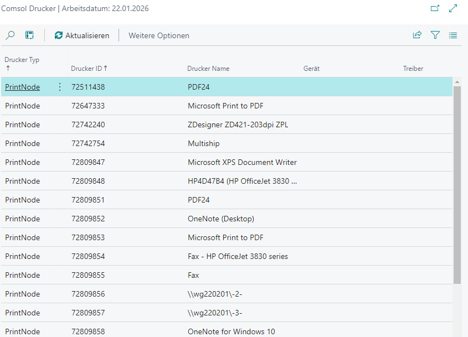Click Drucker Name column header

tap(208, 68)
